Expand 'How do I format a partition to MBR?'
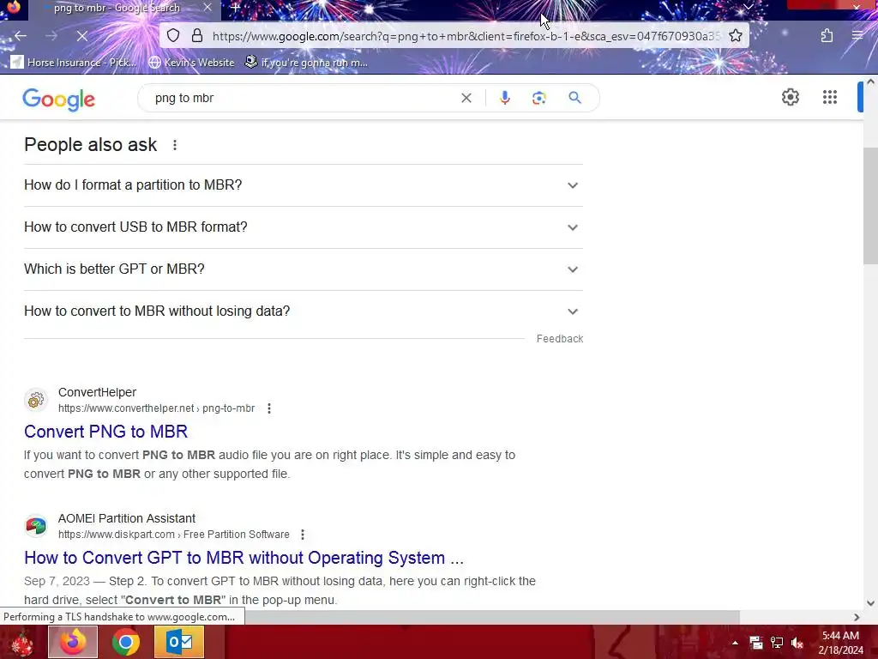Viewport: 878px width, 659px height. [x=303, y=185]
